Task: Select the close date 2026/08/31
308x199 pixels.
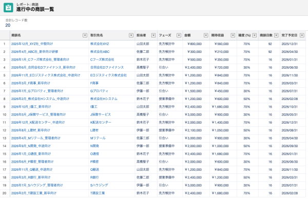Action: point(290,130)
